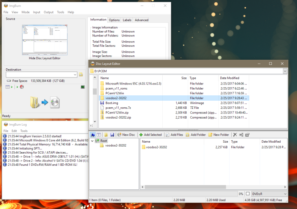Screen dimensions: 297x209
Task: Open the View menu in ImgBurn
Action: pyautogui.click(x=15, y=12)
